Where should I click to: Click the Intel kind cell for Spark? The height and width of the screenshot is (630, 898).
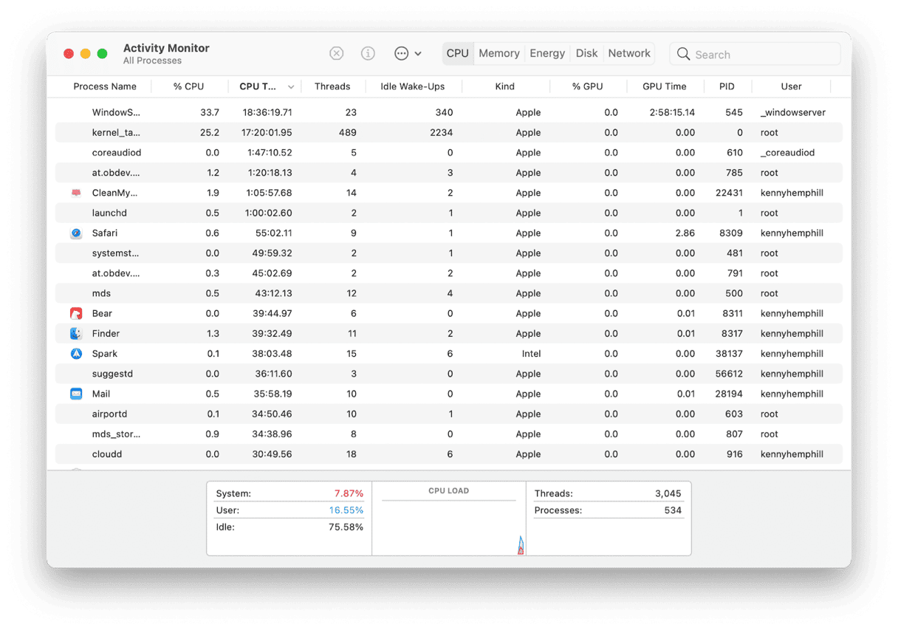point(531,354)
